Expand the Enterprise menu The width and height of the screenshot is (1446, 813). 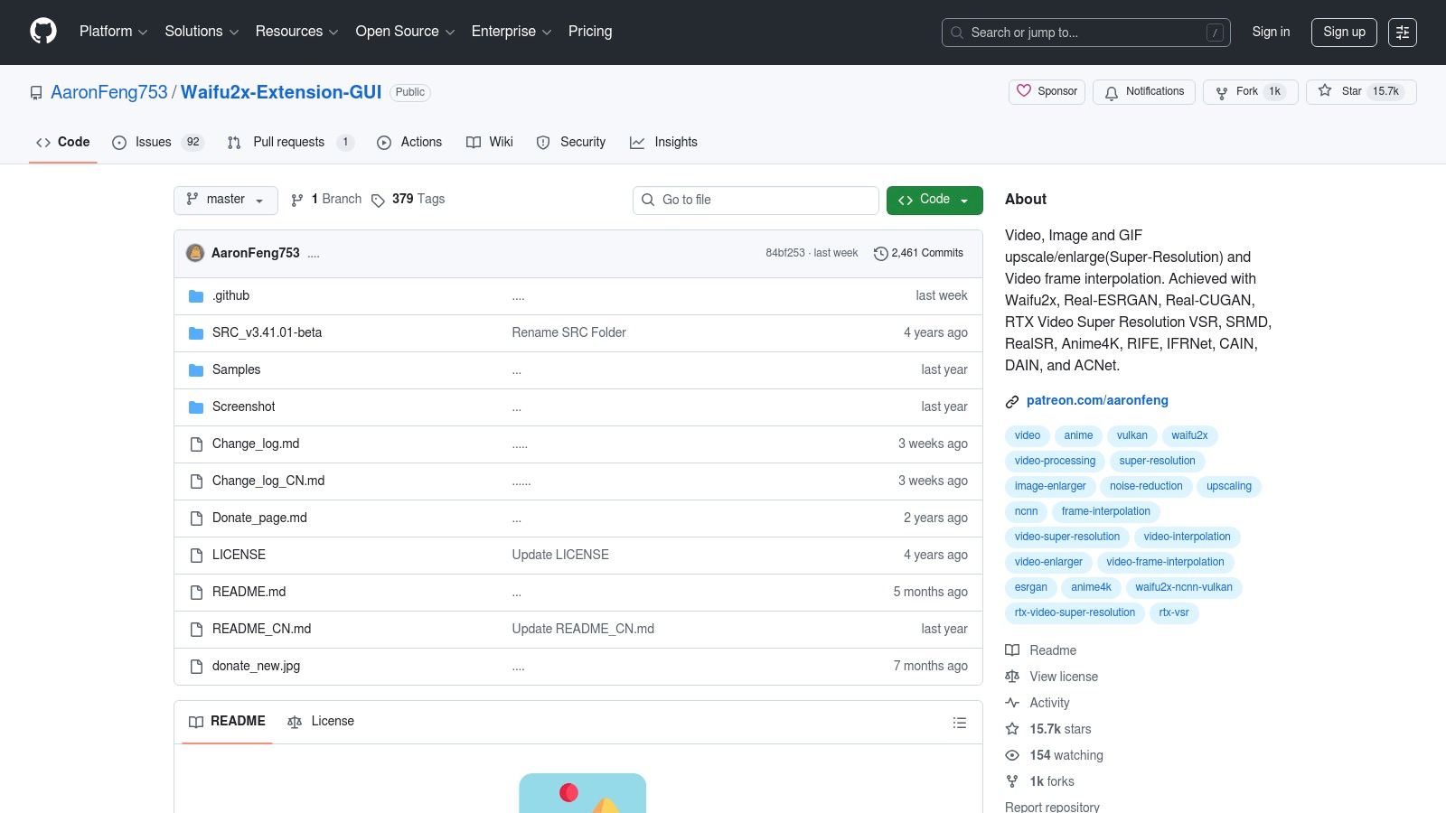(511, 32)
